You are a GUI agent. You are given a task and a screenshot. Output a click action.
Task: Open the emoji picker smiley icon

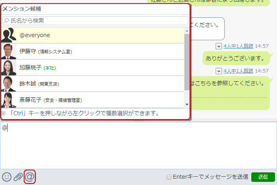[x=7, y=177]
